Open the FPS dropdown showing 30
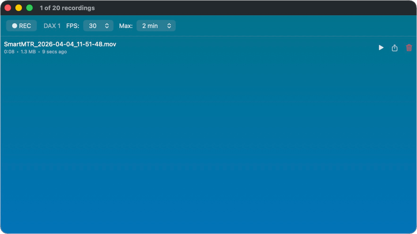417x234 pixels. (x=98, y=26)
